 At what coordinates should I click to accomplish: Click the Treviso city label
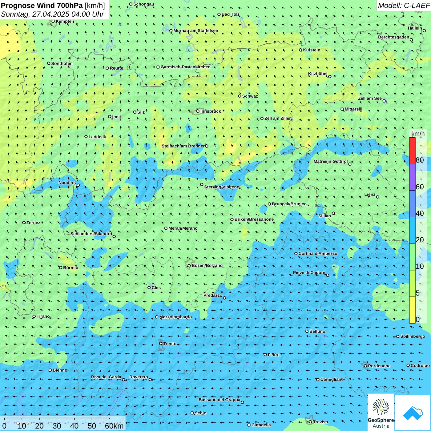pyautogui.click(x=320, y=422)
